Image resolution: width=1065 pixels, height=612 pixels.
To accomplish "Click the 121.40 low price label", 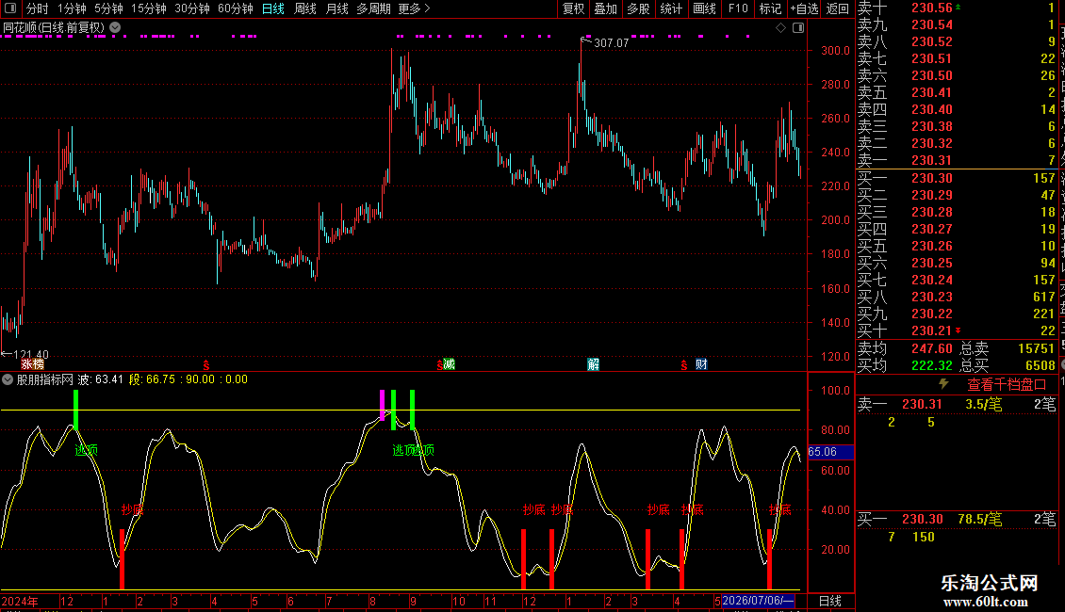I will pyautogui.click(x=31, y=354).
